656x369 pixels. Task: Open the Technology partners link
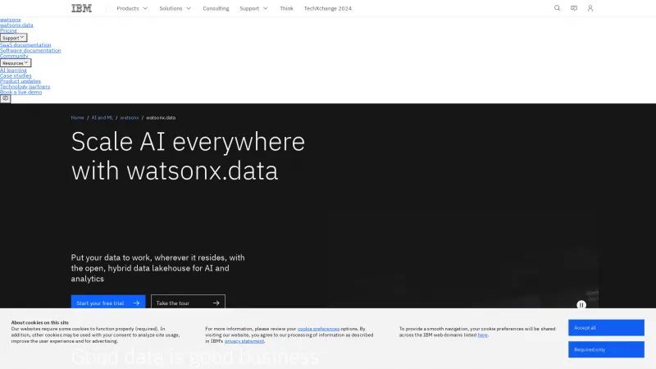click(x=25, y=87)
